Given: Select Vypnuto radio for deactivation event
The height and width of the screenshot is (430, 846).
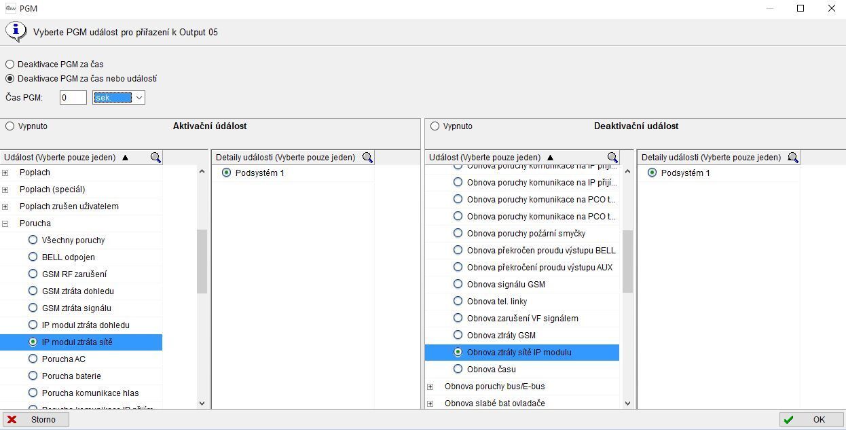Looking at the screenshot, I should 435,126.
